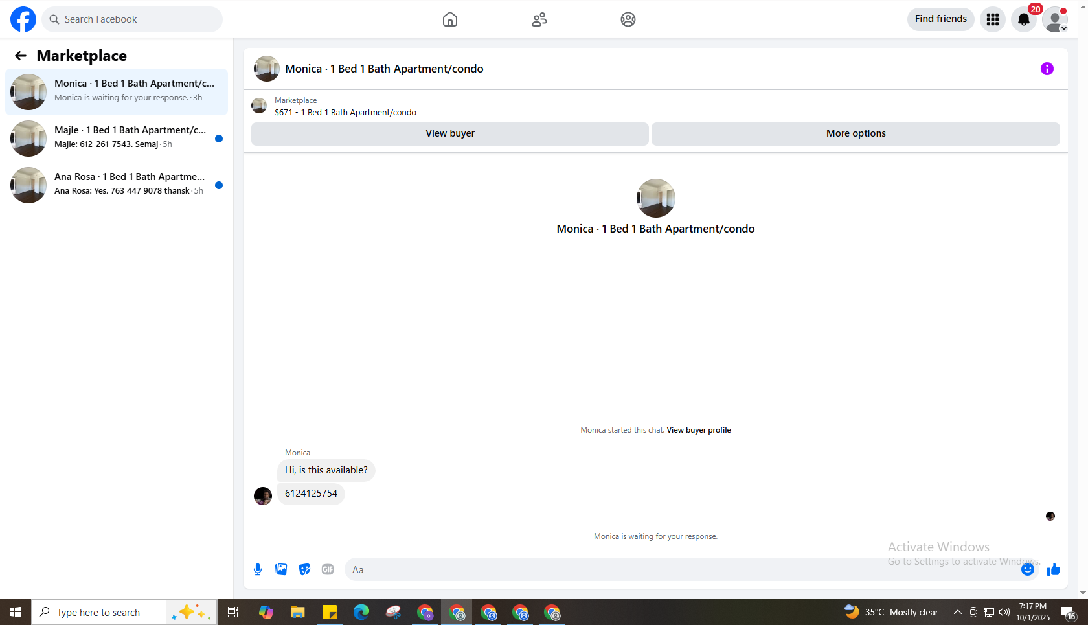Open Monica's conversation in the chat list
1088x625 pixels.
(117, 91)
